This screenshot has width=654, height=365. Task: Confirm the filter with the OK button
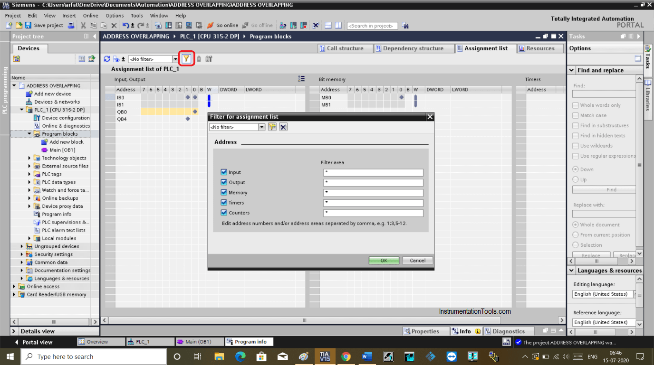click(x=384, y=261)
